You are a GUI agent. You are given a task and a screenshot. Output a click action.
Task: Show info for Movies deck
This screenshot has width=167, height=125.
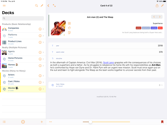click(40, 89)
